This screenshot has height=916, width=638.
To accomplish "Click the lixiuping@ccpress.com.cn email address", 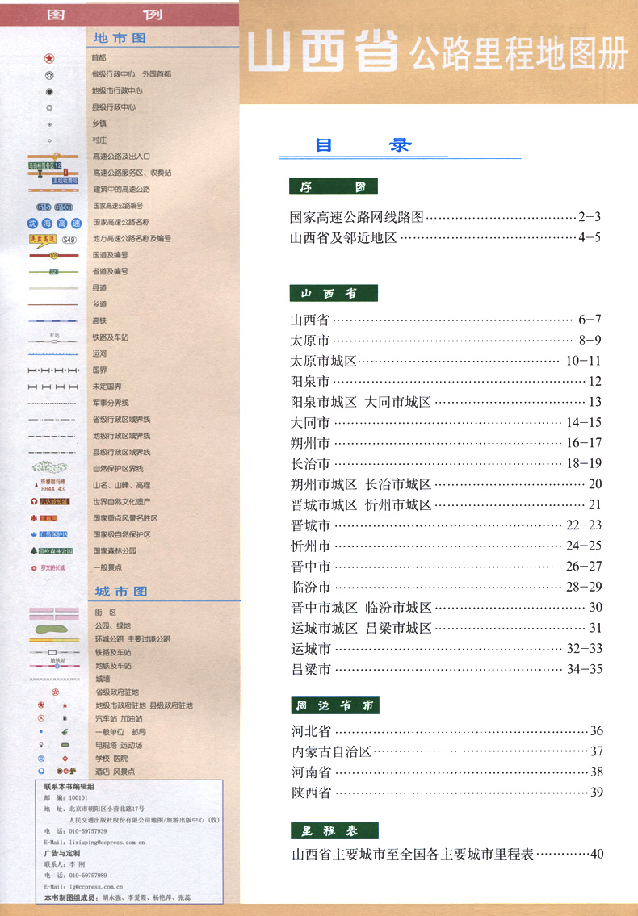I will (x=107, y=843).
